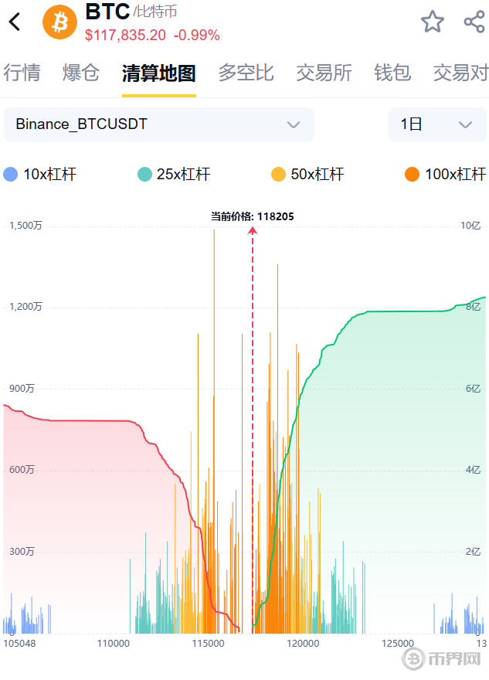Click the orange Bitcoin logo icon
Image resolution: width=489 pixels, height=680 pixels.
(59, 22)
